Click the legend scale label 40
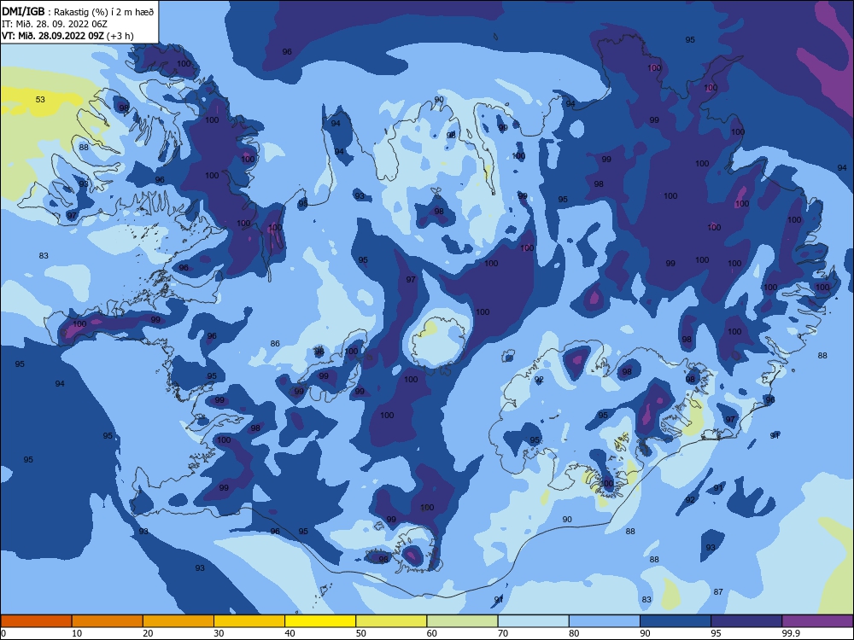The image size is (854, 640). point(290,633)
